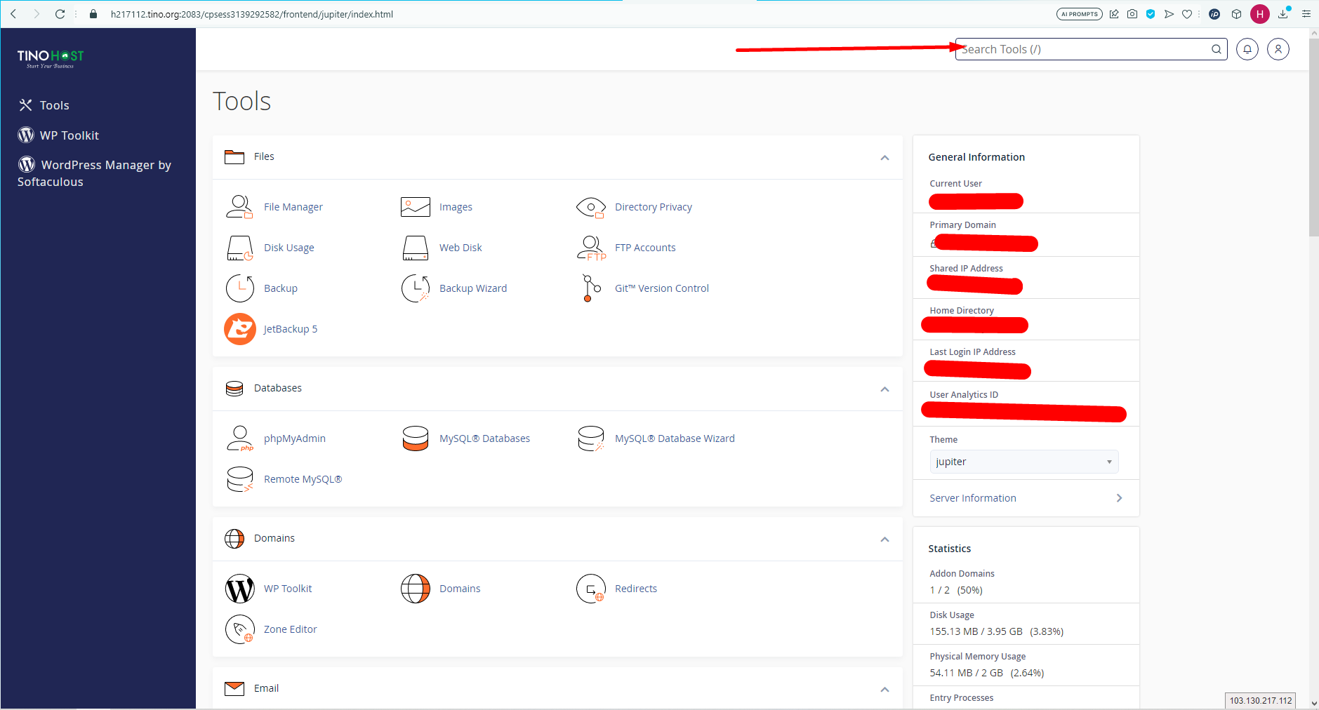The image size is (1319, 710).
Task: Open the WP Toolkit WordPress icon in Domains
Action: coord(239,589)
